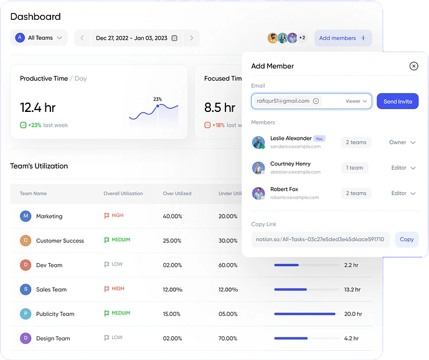The image size is (429, 360).
Task: Click the Marketing team avatar icon
Action: pos(26,216)
